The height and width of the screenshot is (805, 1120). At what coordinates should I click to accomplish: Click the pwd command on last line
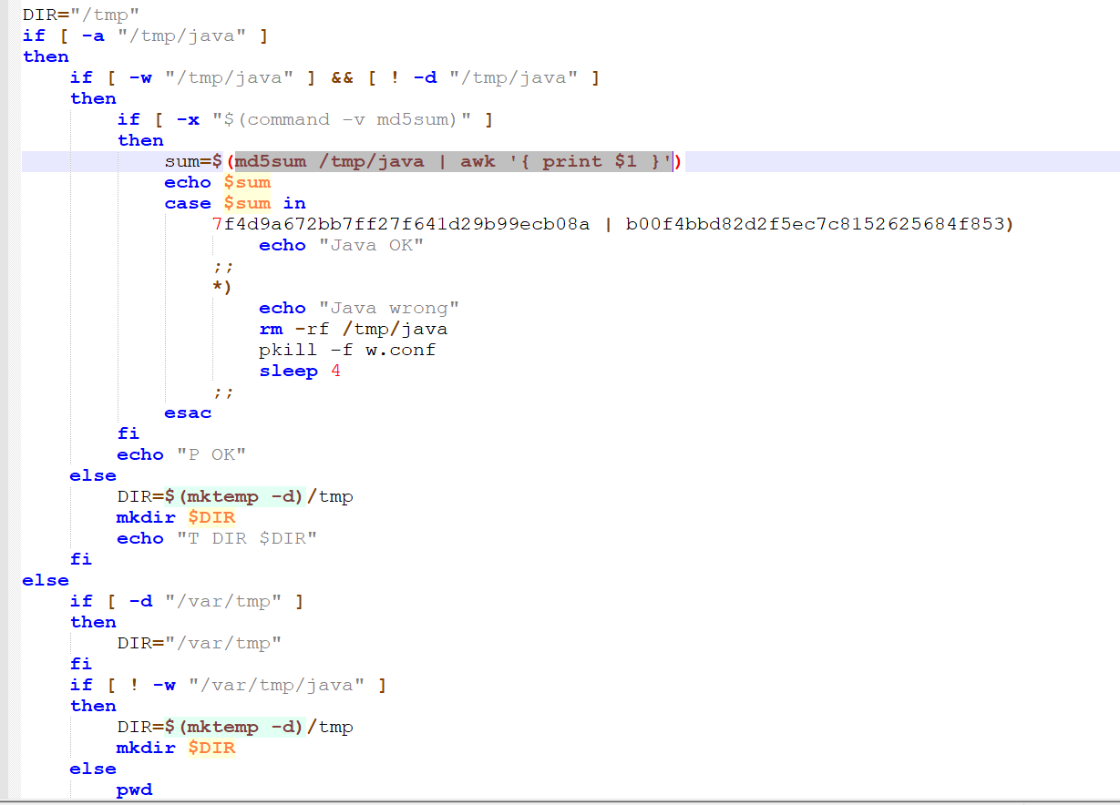[134, 790]
